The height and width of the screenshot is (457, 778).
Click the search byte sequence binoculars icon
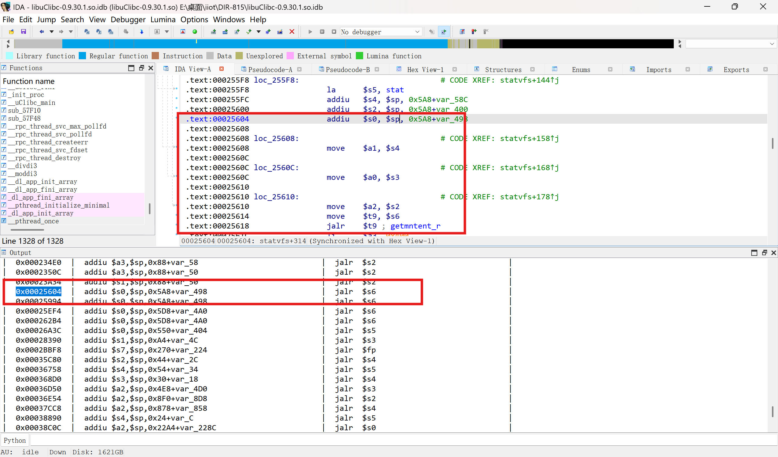coord(111,32)
